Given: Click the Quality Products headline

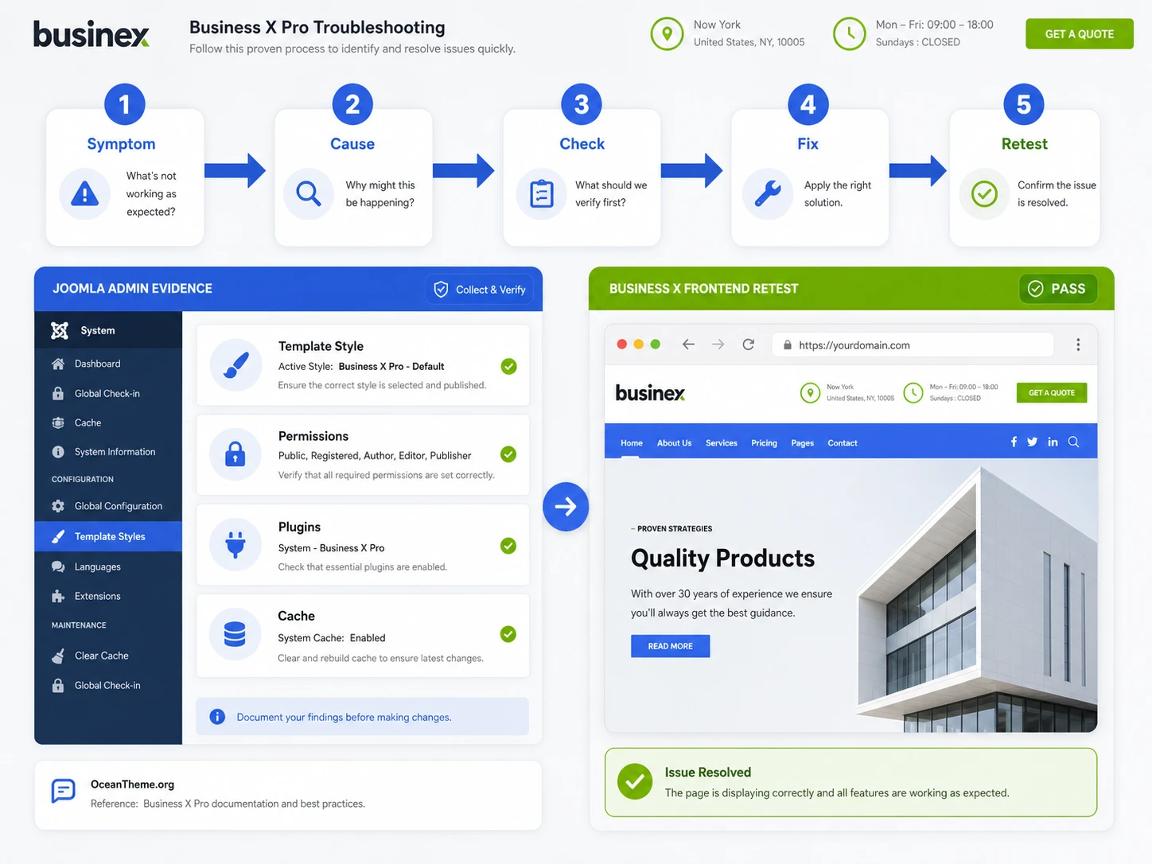Looking at the screenshot, I should tap(722, 558).
